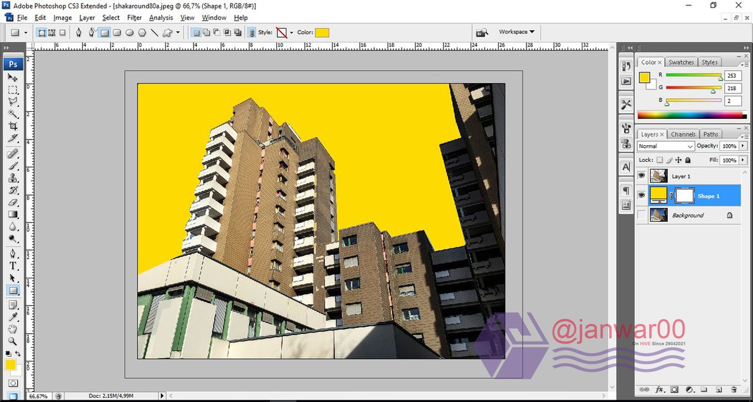Select the Crop tool
This screenshot has width=753, height=402.
pyautogui.click(x=13, y=127)
